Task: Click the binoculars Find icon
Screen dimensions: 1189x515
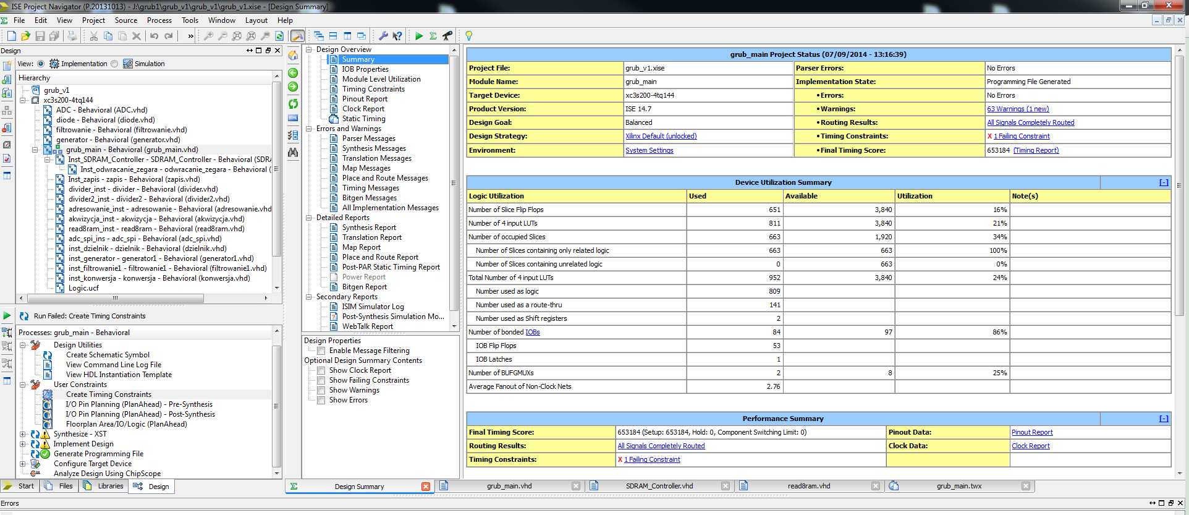Action: [293, 152]
